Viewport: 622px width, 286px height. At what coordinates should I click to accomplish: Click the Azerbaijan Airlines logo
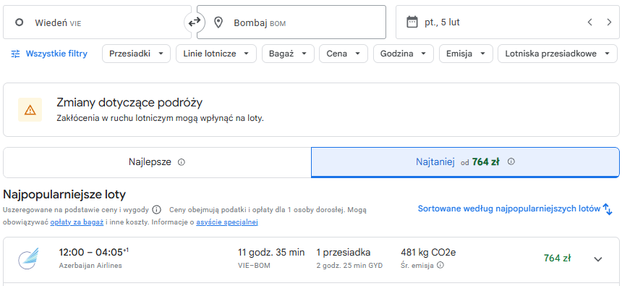tap(28, 258)
